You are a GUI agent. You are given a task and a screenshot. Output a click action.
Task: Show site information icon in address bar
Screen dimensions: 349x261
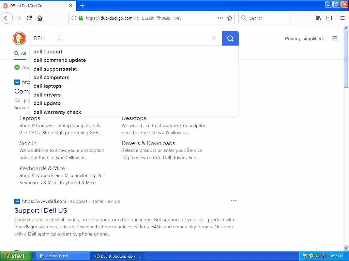click(74, 18)
